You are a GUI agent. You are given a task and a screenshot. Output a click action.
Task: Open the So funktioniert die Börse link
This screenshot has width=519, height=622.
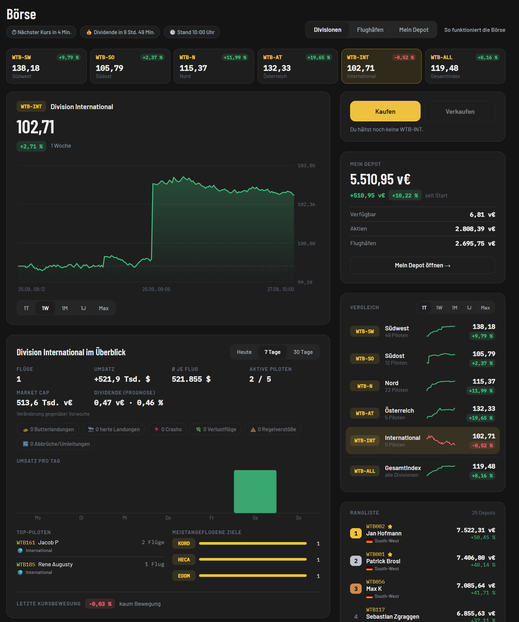coord(475,30)
